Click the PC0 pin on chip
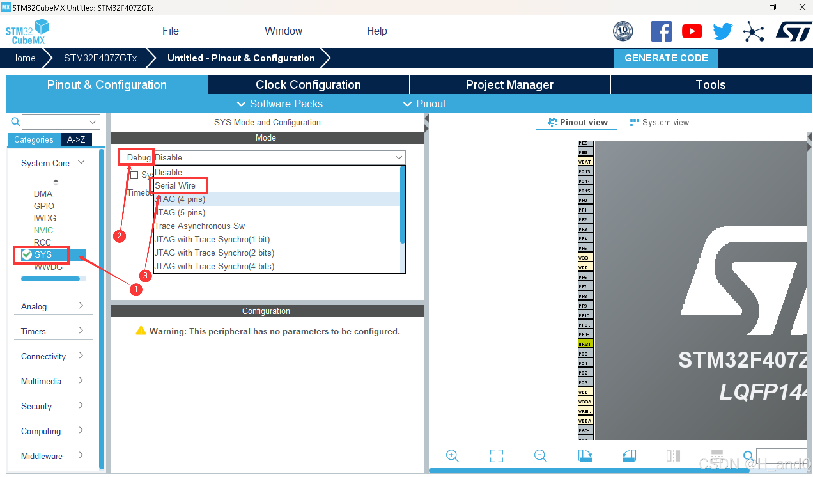 click(585, 354)
